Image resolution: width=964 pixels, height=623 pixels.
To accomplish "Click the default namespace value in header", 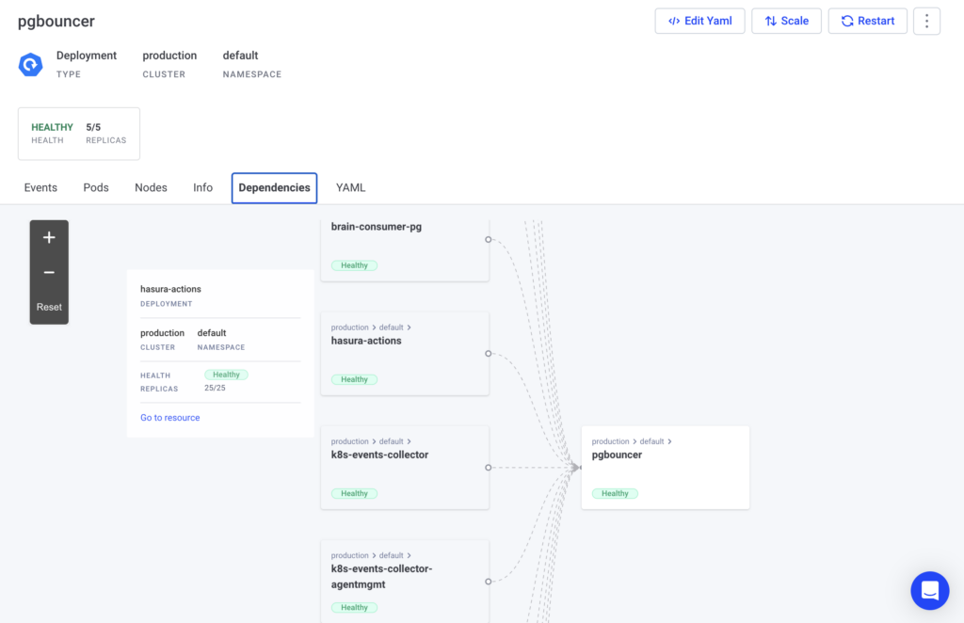I will 240,56.
